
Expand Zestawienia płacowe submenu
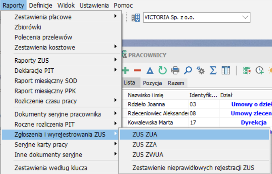[61, 17]
